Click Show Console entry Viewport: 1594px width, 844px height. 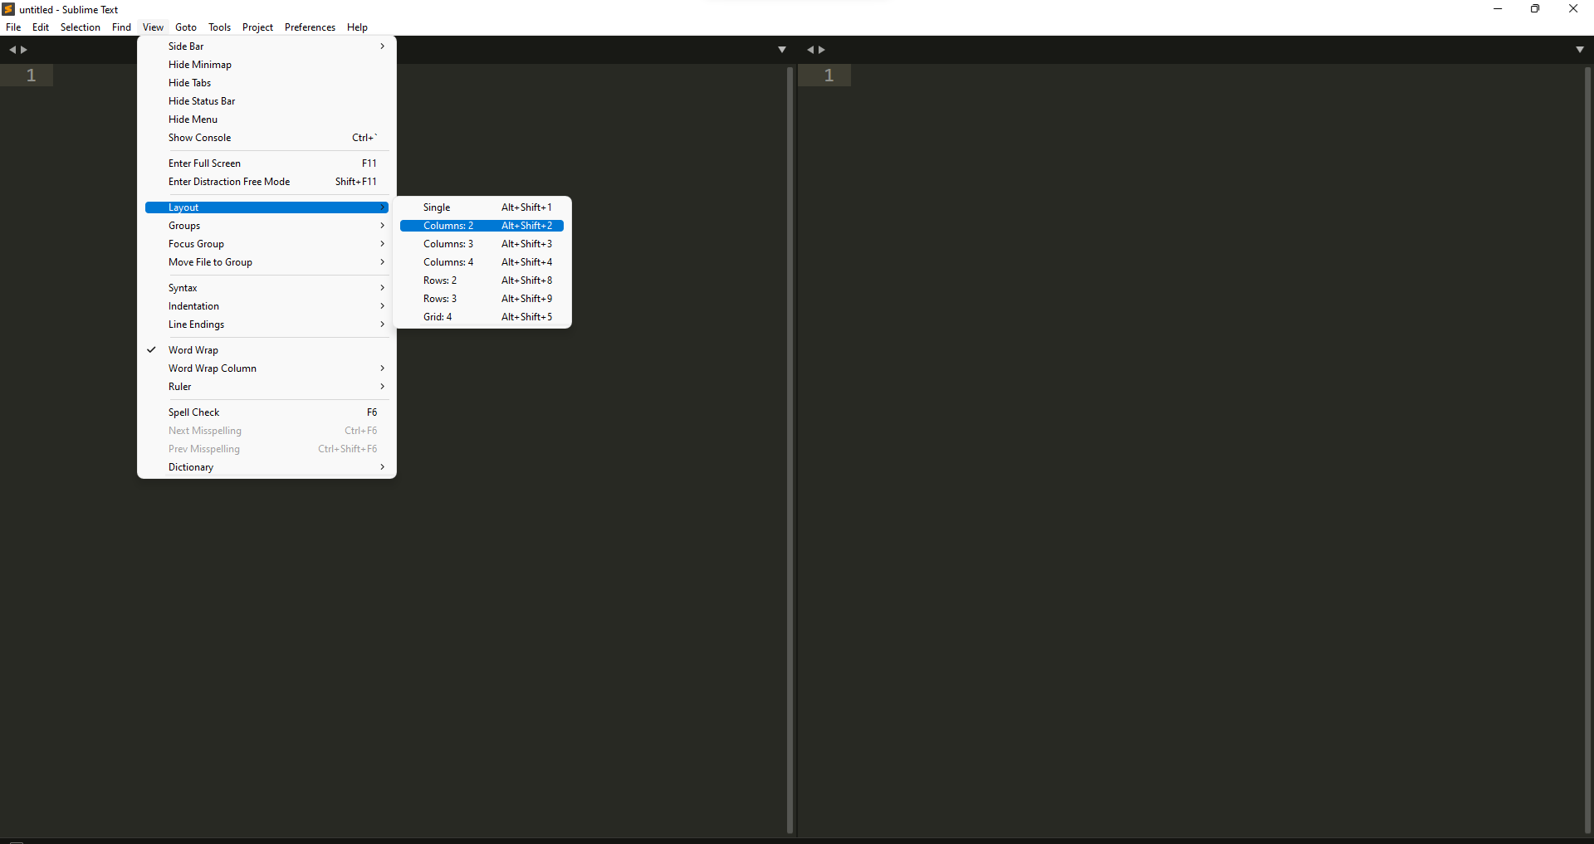click(200, 138)
